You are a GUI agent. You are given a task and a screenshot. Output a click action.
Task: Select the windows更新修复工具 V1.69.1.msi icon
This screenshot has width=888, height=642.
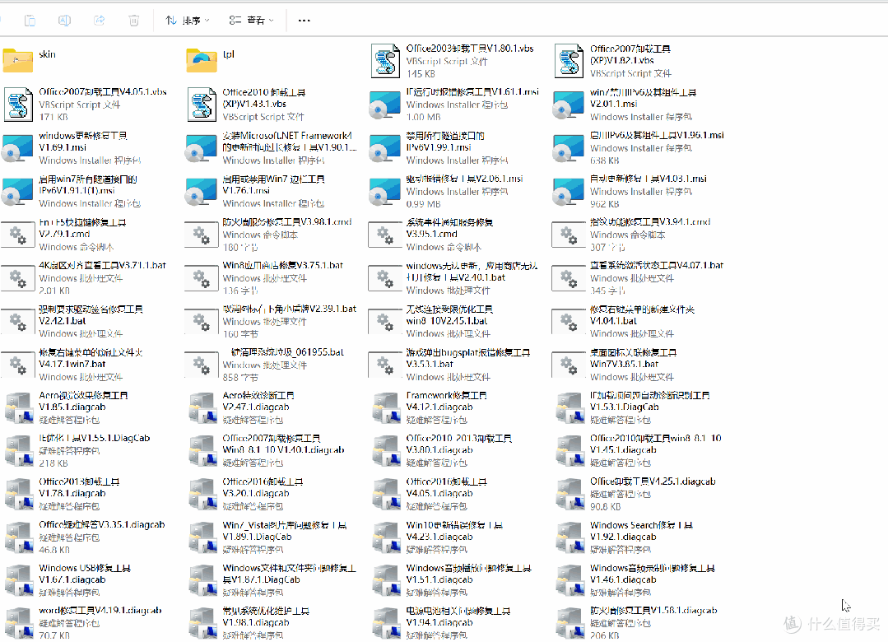(x=17, y=149)
